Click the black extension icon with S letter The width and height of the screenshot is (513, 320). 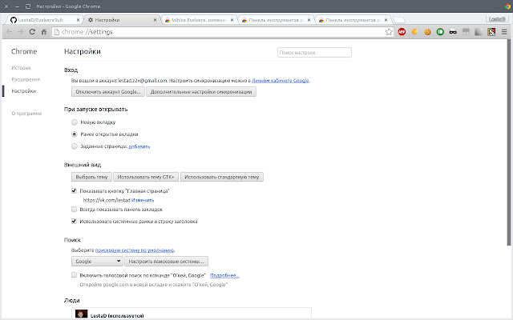[x=491, y=32]
